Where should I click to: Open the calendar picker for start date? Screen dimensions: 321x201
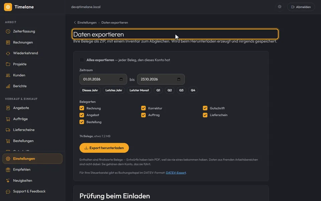click(121, 79)
